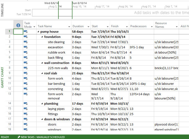189x139 pixels.
Task: Click task mode icon for form work removal row
Action: (26, 94)
